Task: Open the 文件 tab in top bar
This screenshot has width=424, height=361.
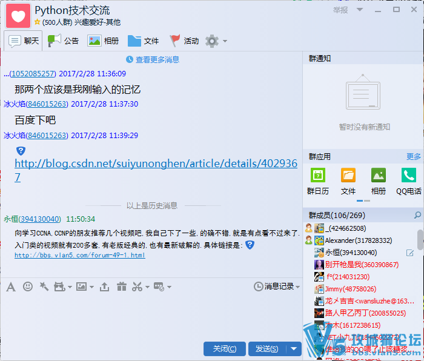Action: tap(144, 41)
